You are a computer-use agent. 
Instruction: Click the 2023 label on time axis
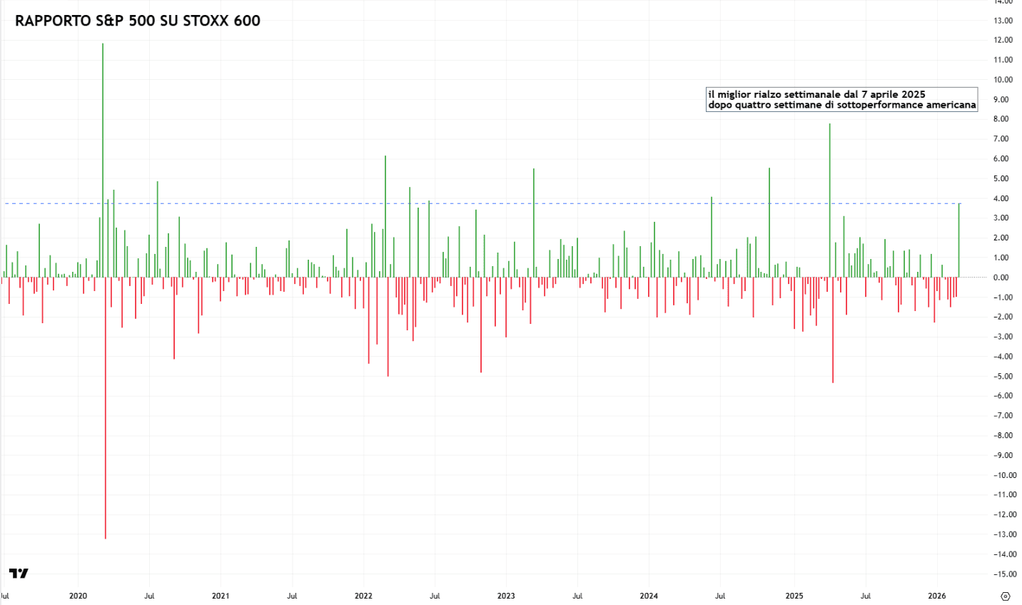tap(506, 596)
